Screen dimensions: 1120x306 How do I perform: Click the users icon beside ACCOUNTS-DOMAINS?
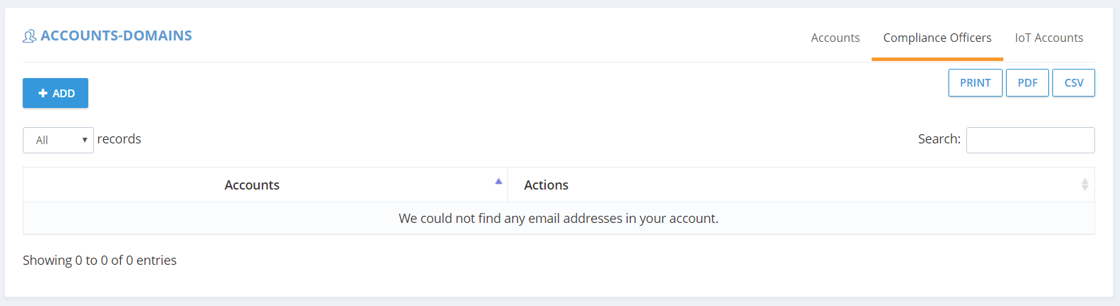point(29,36)
